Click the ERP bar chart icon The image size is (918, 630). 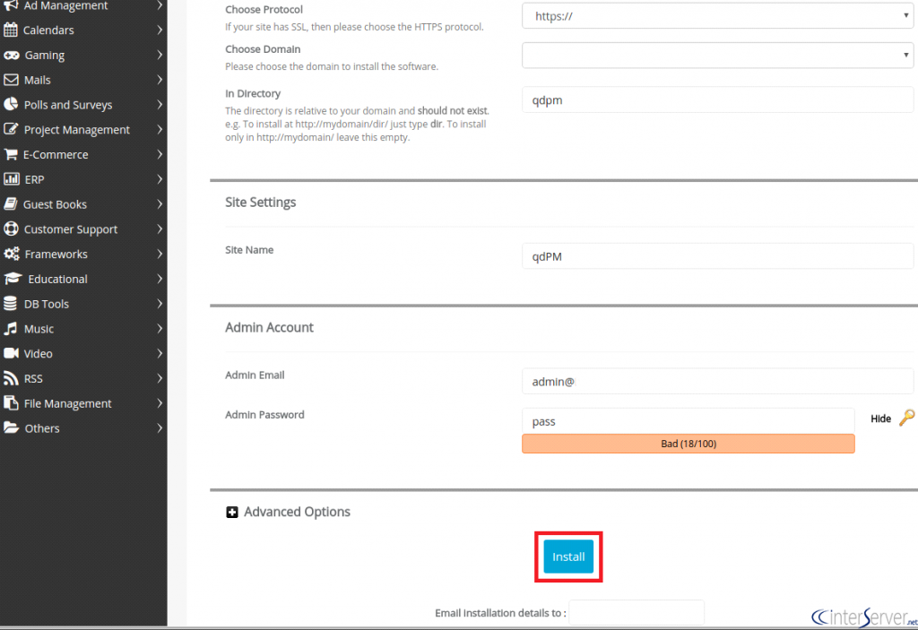11,179
